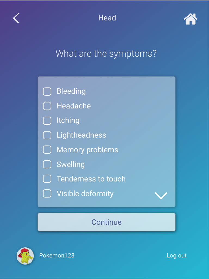
Task: Open the Pokemon123 username profile
Action: 57,256
